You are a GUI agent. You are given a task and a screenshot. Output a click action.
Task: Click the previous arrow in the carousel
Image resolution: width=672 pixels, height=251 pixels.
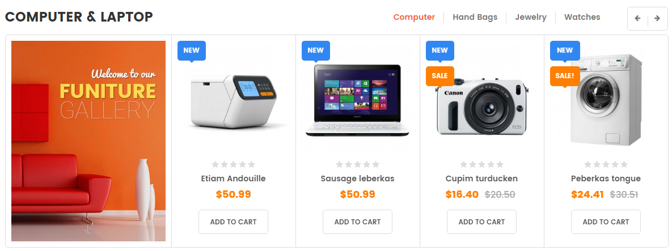(638, 19)
